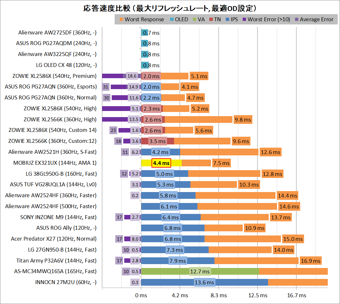The image size is (340, 304).
Task: Click the 10.9 ms worst response label
Action: click(x=255, y=228)
